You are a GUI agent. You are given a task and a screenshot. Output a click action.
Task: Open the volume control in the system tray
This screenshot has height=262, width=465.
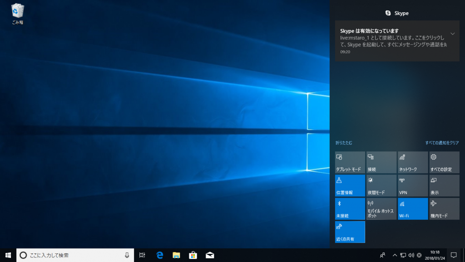click(411, 255)
